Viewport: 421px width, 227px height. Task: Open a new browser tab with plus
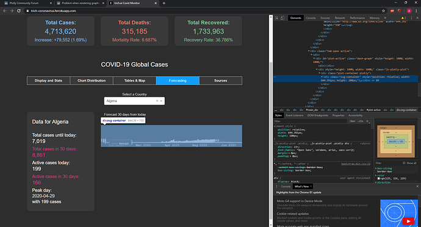click(164, 3)
